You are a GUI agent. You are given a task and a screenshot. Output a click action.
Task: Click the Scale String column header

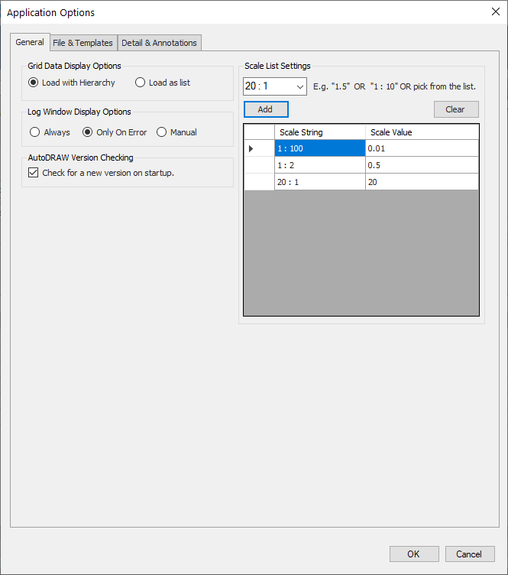click(x=320, y=132)
